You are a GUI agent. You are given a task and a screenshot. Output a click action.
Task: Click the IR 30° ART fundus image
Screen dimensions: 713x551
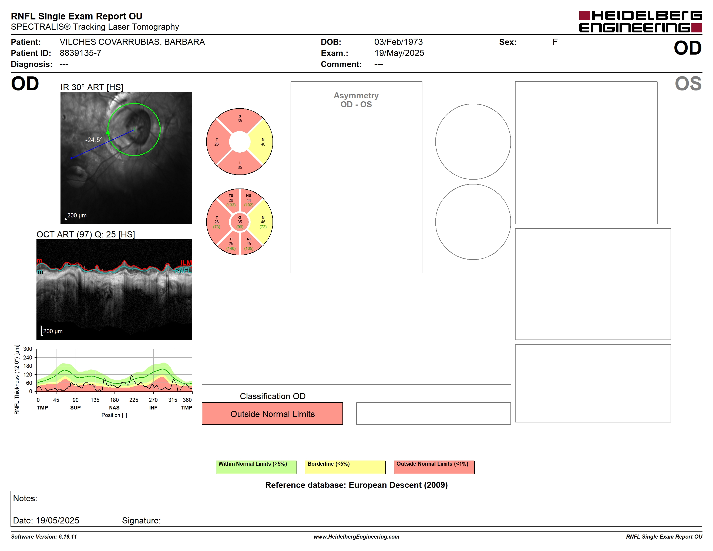click(x=126, y=158)
